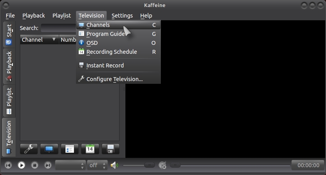Image resolution: width=326 pixels, height=175 pixels.
Task: Open Configure Television... menu entry
Action: [x=118, y=79]
